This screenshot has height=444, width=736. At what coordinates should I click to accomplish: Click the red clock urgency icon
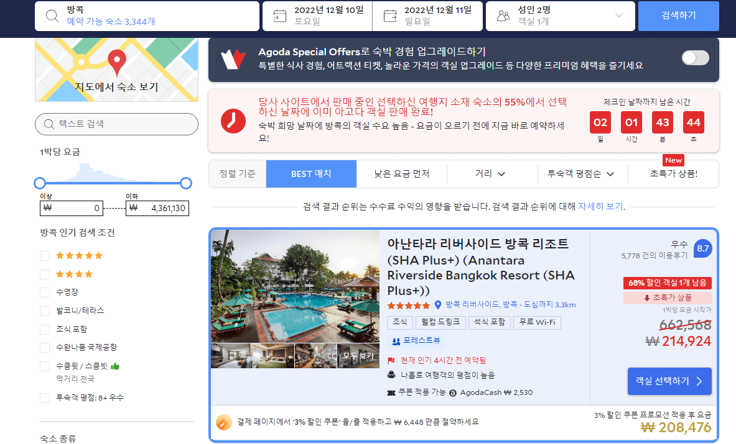[x=233, y=121]
